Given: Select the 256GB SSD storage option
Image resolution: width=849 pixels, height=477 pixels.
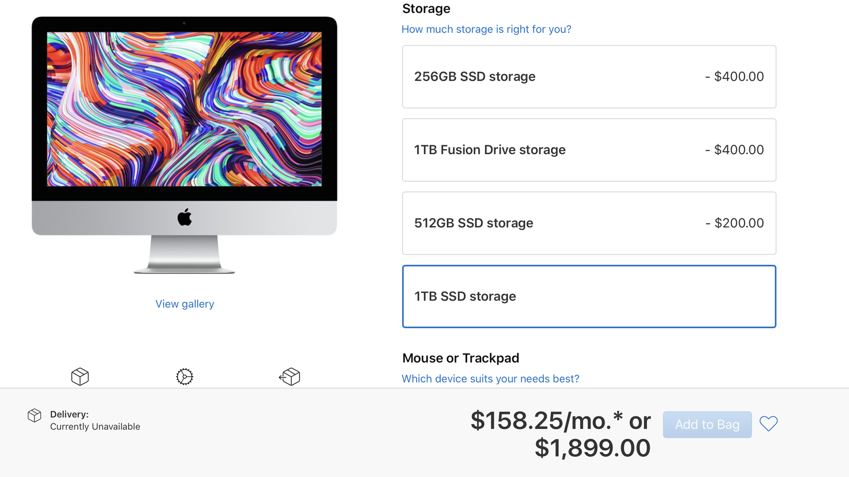Looking at the screenshot, I should point(589,76).
